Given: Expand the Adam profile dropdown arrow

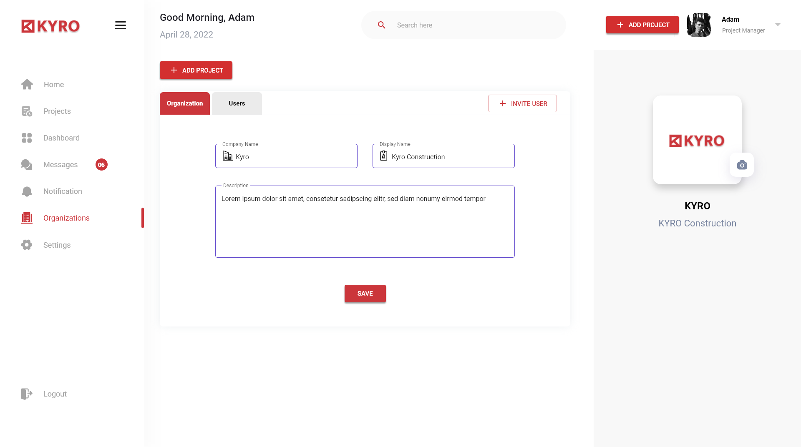Looking at the screenshot, I should 778,25.
